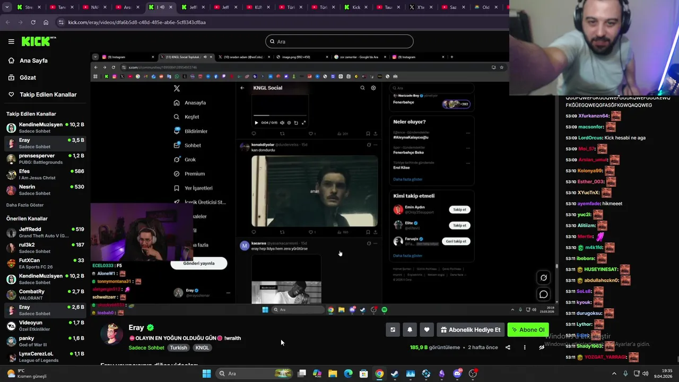Toggle notification bell for Eray
679x382 pixels.
pos(410,330)
